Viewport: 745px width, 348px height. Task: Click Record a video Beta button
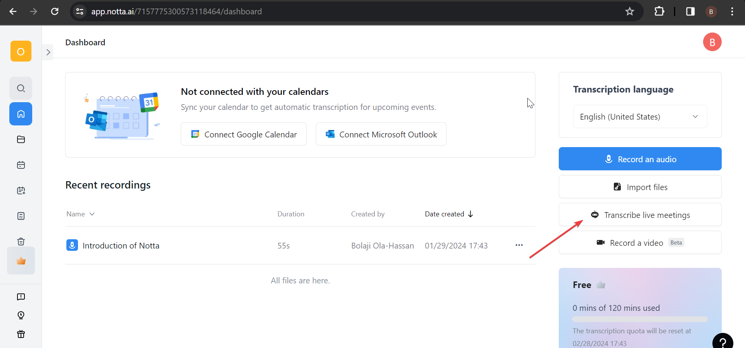[640, 242]
